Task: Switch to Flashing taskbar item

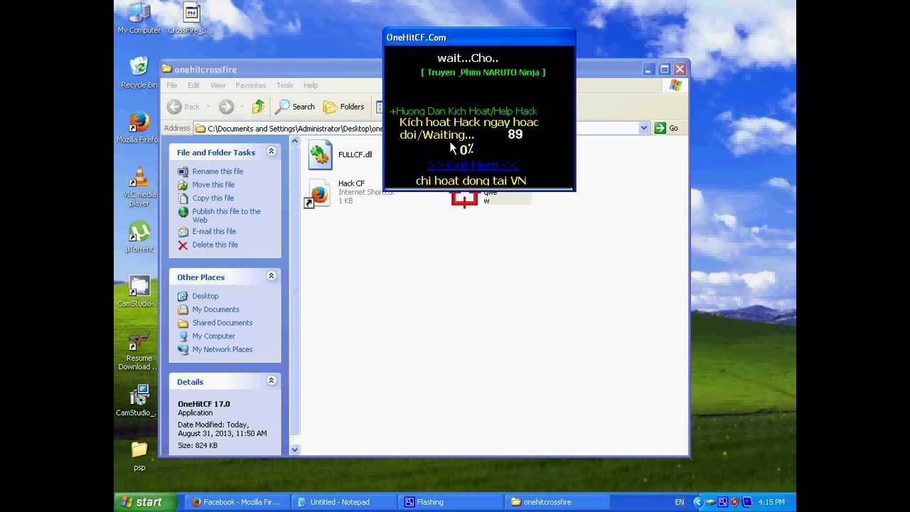Action: tap(449, 502)
